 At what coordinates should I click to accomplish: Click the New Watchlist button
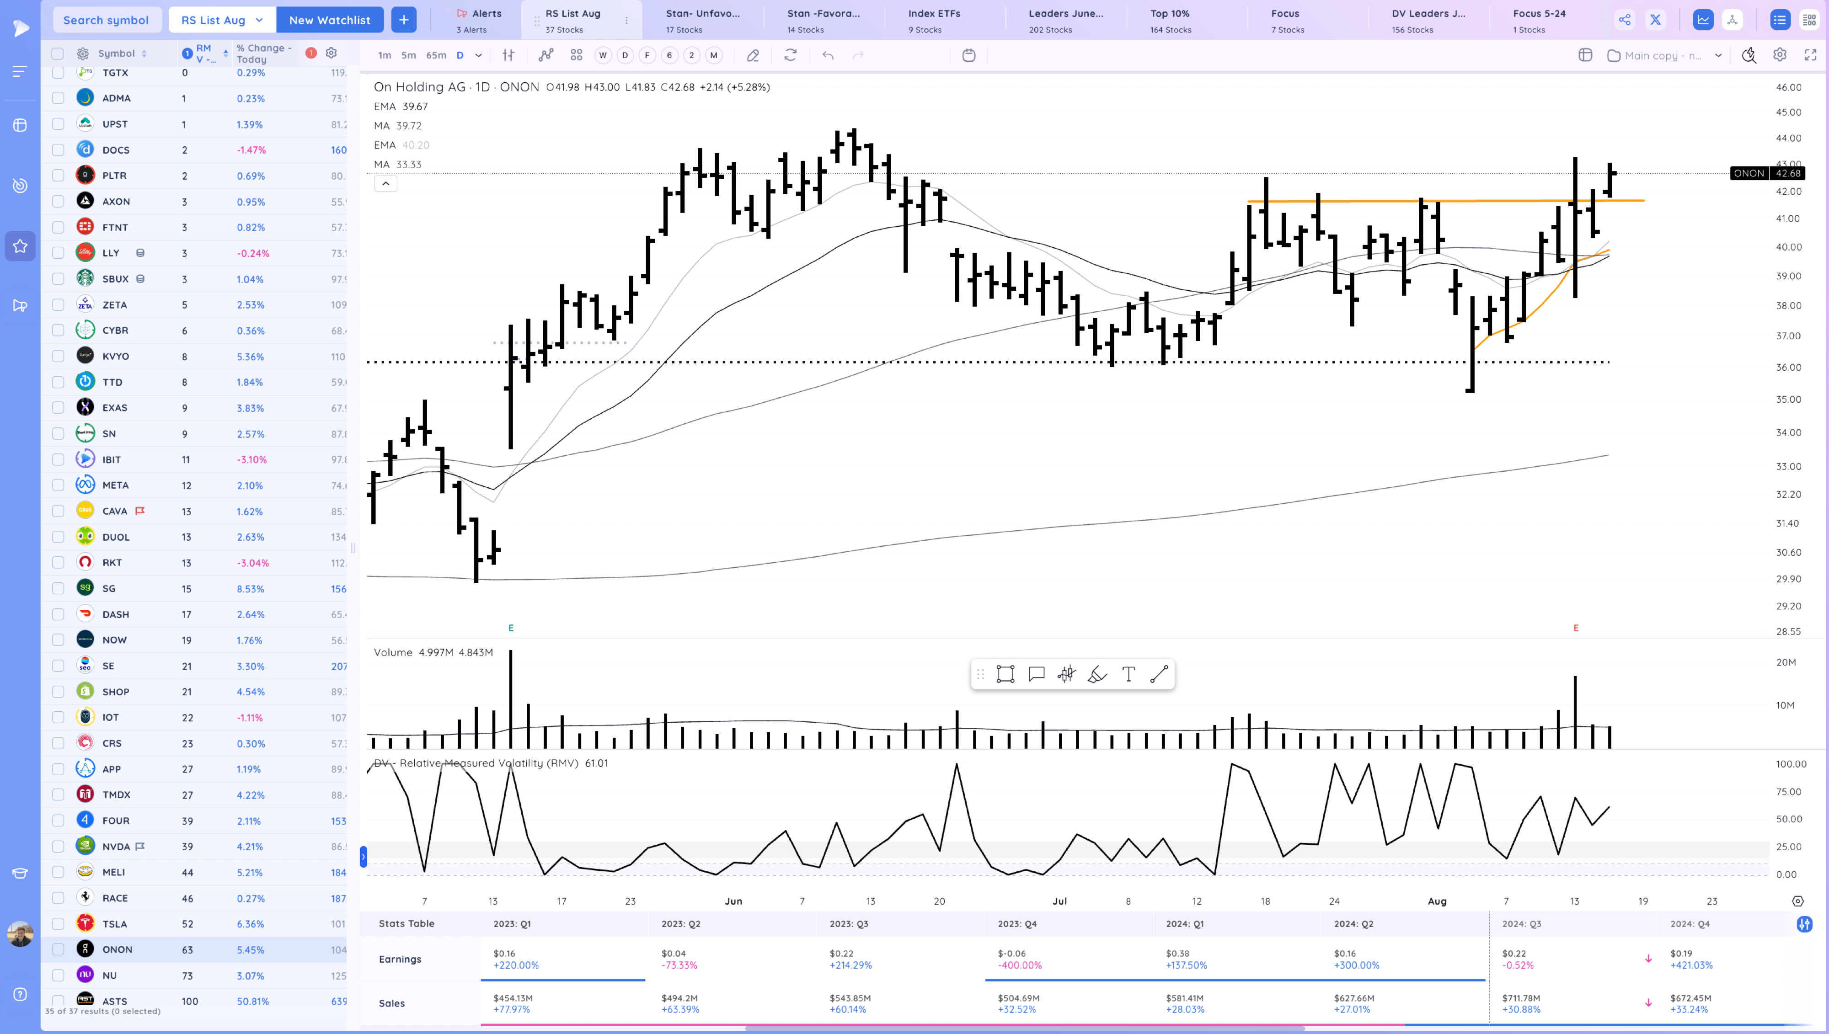[330, 19]
